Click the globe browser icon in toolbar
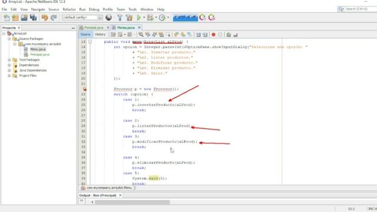The image size is (377, 212). point(108,18)
